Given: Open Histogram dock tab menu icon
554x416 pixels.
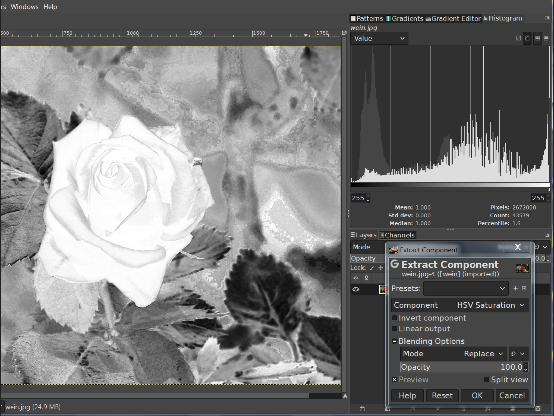Looking at the screenshot, I should [x=547, y=18].
